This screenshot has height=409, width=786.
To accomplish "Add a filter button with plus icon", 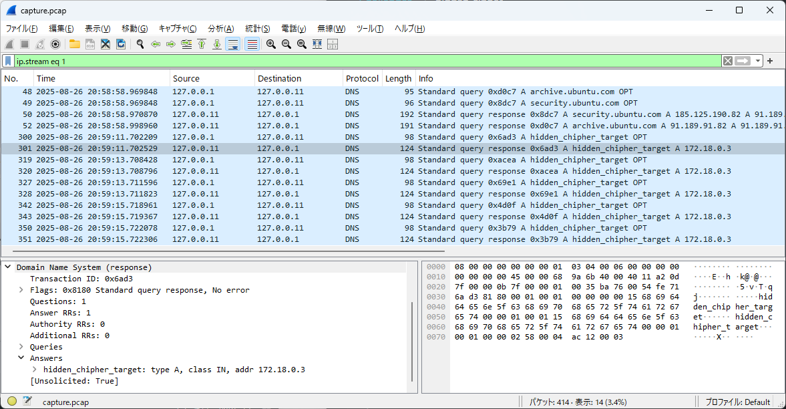I will 770,61.
